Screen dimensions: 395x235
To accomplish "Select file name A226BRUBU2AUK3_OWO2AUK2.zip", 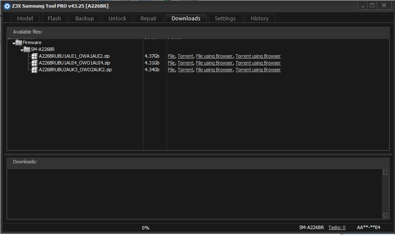I will 75,70.
